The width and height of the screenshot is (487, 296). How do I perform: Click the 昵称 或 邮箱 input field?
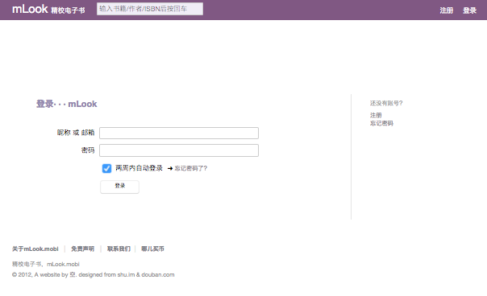pos(179,133)
